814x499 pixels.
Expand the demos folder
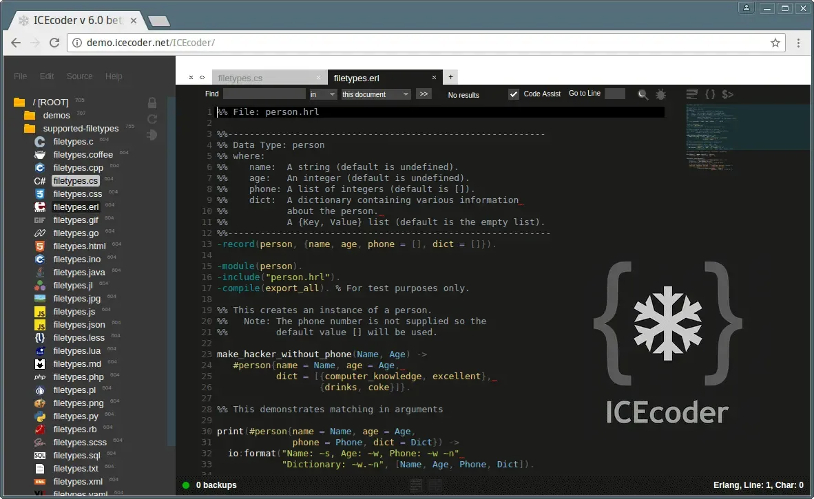[x=56, y=115]
